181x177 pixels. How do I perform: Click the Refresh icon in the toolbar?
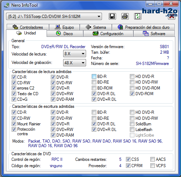click(x=138, y=16)
